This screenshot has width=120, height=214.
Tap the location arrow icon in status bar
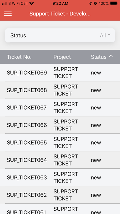90,3
